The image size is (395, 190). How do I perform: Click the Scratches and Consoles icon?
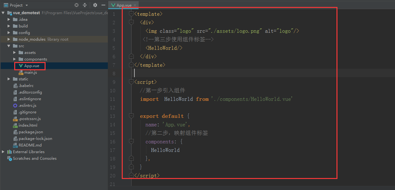click(9, 158)
